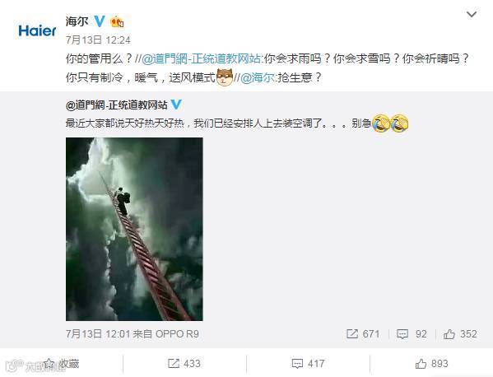Click the membership crown badge icon
The width and height of the screenshot is (493, 377).
tap(117, 21)
